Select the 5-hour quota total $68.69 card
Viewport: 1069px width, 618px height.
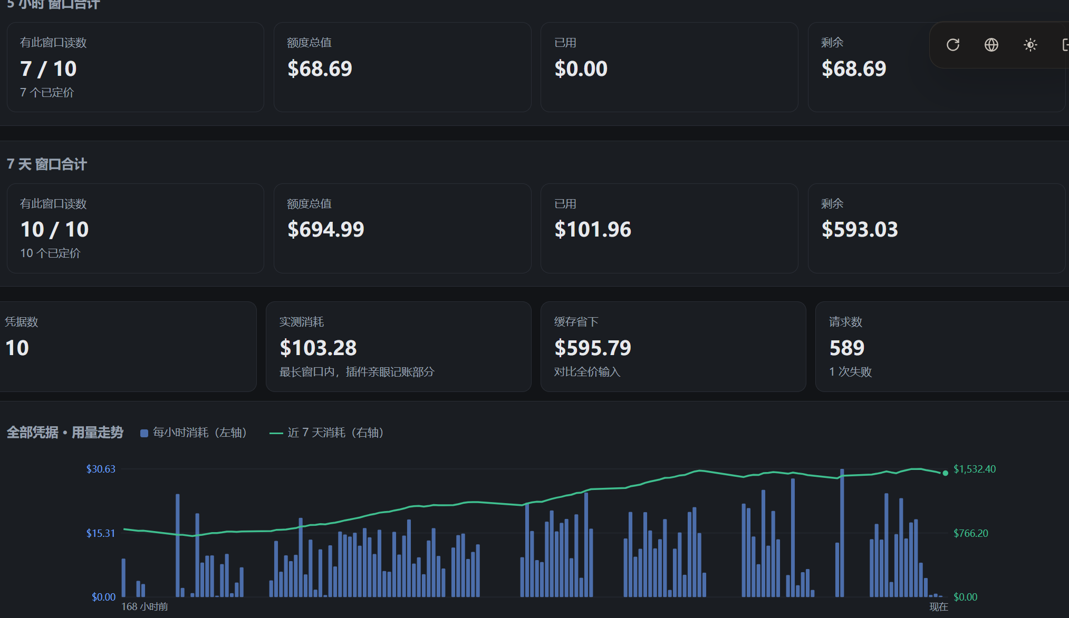[x=402, y=67]
